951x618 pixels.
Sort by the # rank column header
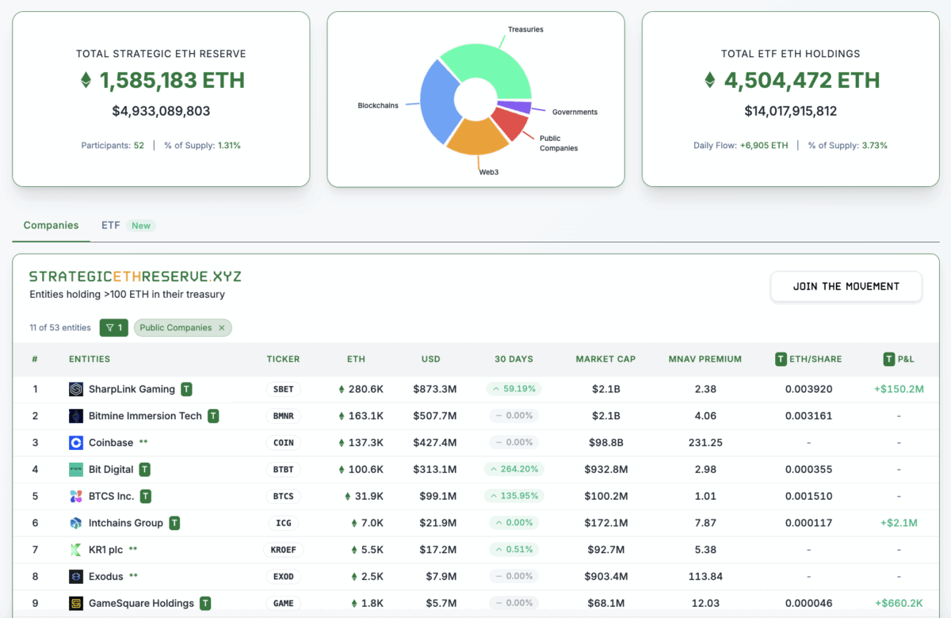point(35,359)
